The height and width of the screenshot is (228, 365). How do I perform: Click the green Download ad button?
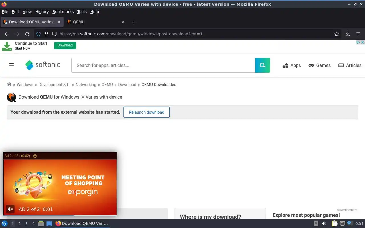[65, 45]
